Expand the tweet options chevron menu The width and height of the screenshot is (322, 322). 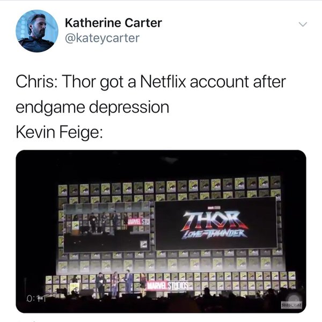[303, 24]
